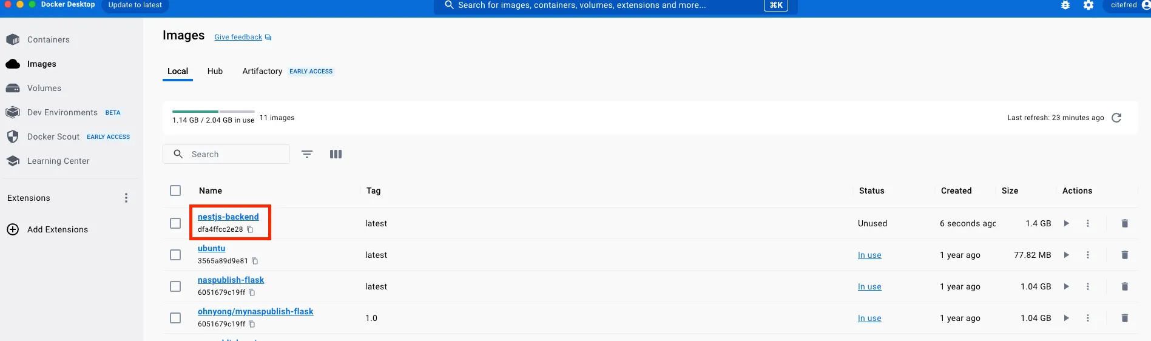Run the ohnyong/mynaspublish-flask image
Viewport: 1151px width, 341px height.
1066,318
